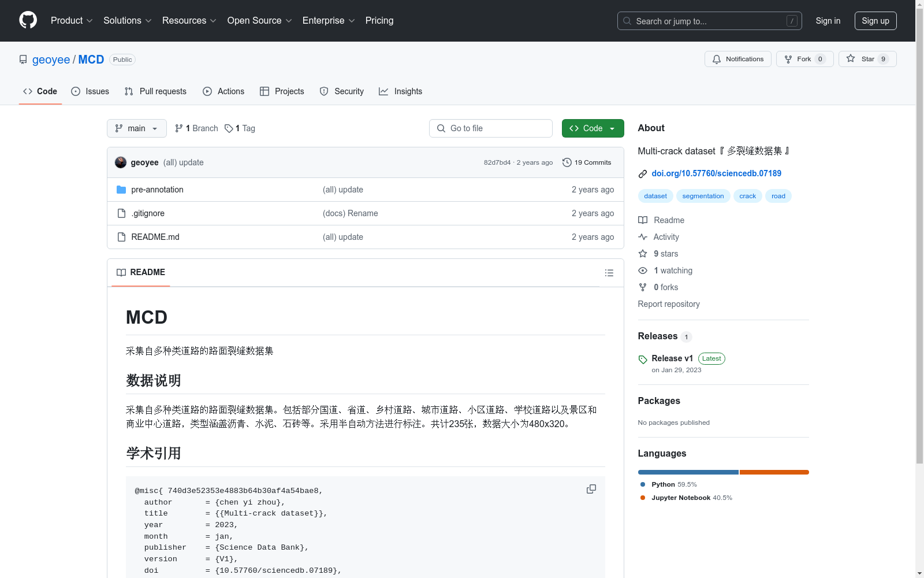Click the magnifier in Search or jump to
Image resolution: width=924 pixels, height=578 pixels.
(x=627, y=21)
